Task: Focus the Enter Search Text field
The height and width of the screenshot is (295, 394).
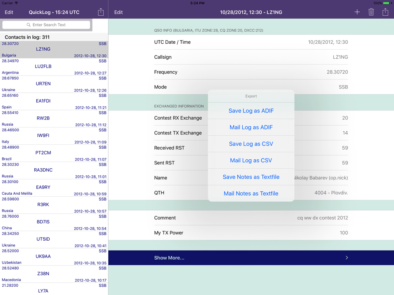Action: tap(49, 25)
